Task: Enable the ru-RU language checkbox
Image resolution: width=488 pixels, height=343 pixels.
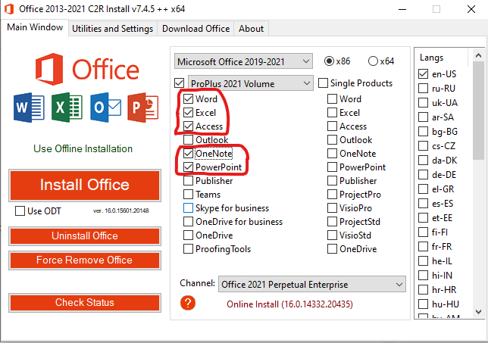Action: tap(424, 89)
